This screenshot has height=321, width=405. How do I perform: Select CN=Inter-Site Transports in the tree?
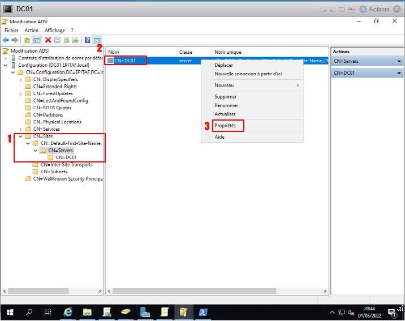[70, 165]
